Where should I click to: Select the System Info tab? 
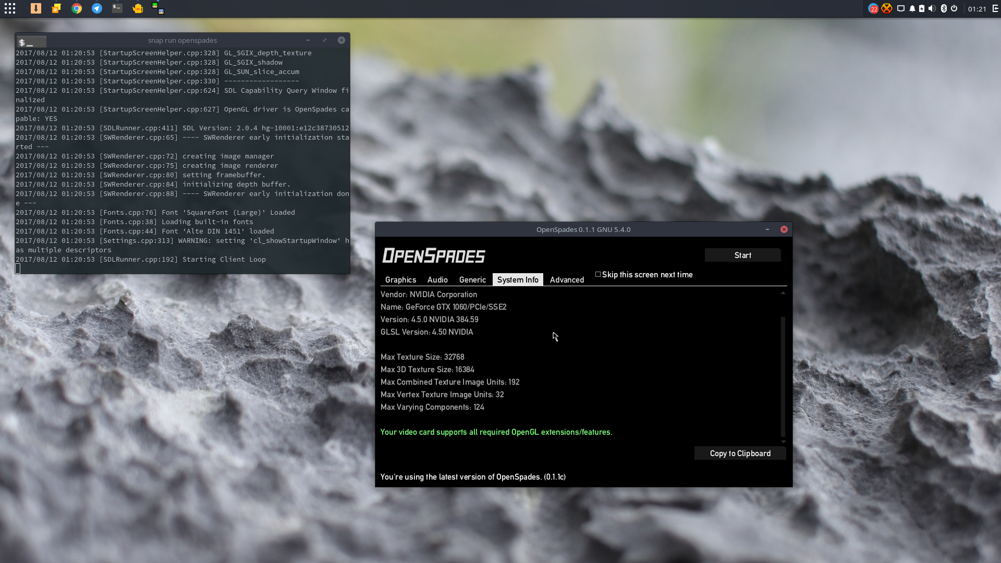pos(518,280)
